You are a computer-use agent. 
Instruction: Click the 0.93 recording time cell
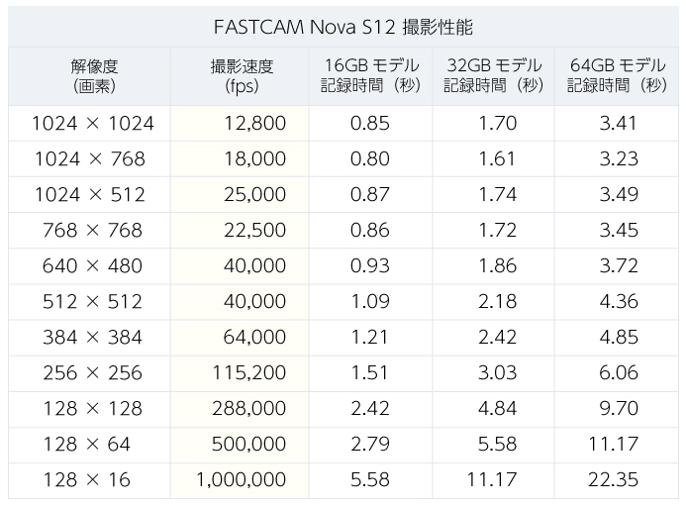tap(369, 266)
